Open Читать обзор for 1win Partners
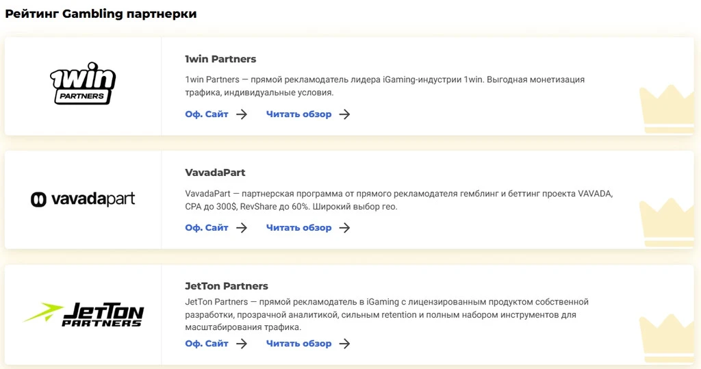Image resolution: width=701 pixels, height=369 pixels. pyautogui.click(x=298, y=114)
